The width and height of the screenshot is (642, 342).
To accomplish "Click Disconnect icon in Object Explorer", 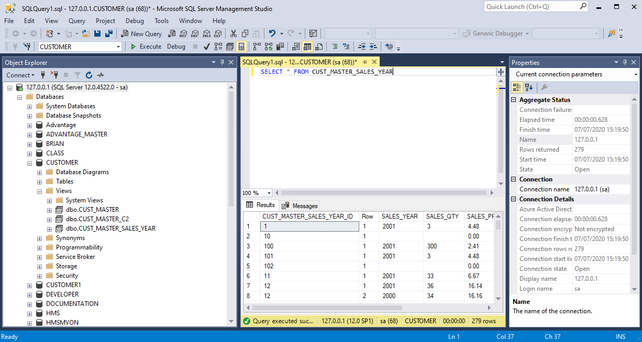I will click(54, 75).
